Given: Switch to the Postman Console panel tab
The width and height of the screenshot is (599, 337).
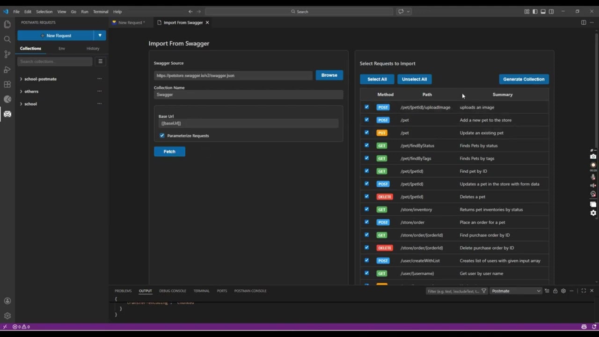Looking at the screenshot, I should click(250, 291).
